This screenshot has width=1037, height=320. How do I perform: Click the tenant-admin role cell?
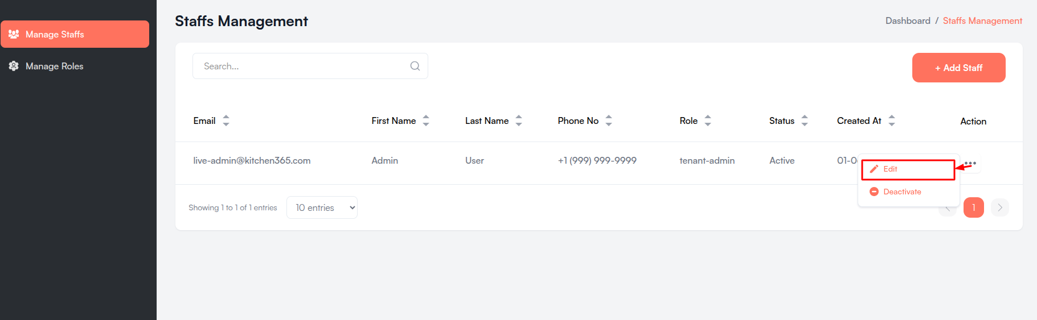(707, 160)
